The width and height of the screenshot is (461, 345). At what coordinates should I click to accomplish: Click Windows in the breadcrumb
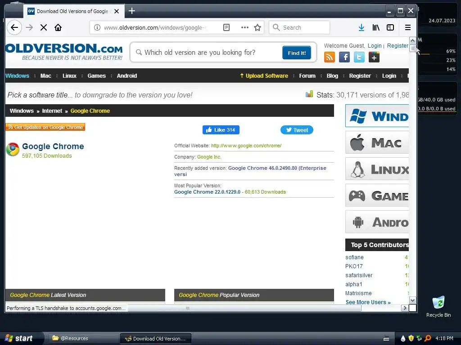22,111
